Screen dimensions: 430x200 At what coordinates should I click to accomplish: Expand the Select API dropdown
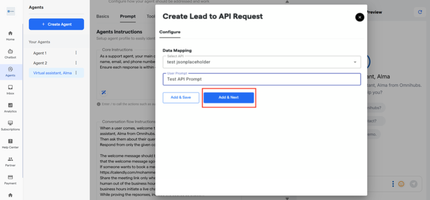355,62
